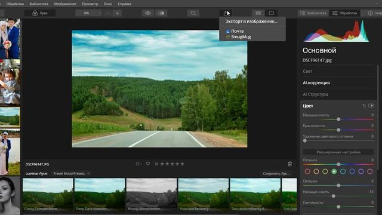Select the Crop tool icon
The height and width of the screenshot is (215, 382).
tap(193, 13)
